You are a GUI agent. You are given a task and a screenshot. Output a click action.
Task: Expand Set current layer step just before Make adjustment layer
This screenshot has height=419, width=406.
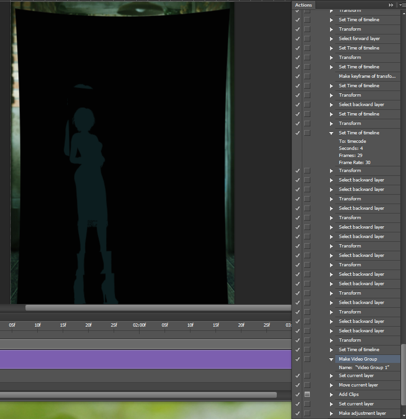[331, 404]
